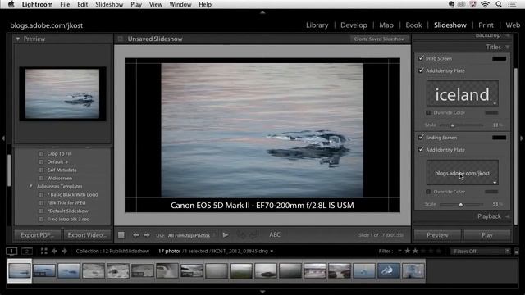
Task: Open Spotlight search in menu bar
Action: tap(499, 4)
